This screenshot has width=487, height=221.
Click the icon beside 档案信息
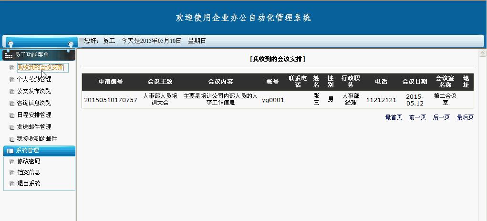pyautogui.click(x=12, y=172)
